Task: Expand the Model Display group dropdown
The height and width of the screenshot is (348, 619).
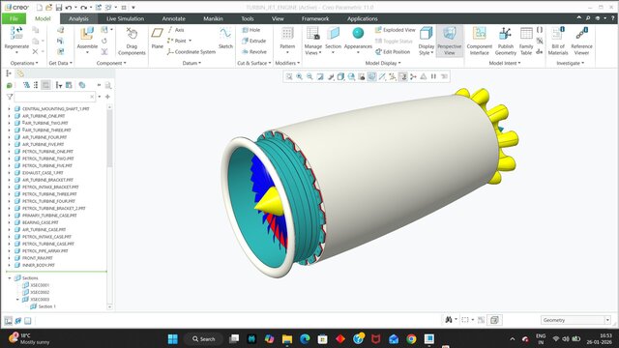Action: point(383,63)
